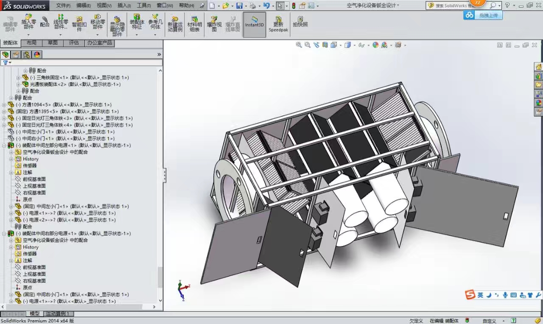Open the PropertyManager tab icon
Screen dimensions: 543x324
click(x=16, y=54)
